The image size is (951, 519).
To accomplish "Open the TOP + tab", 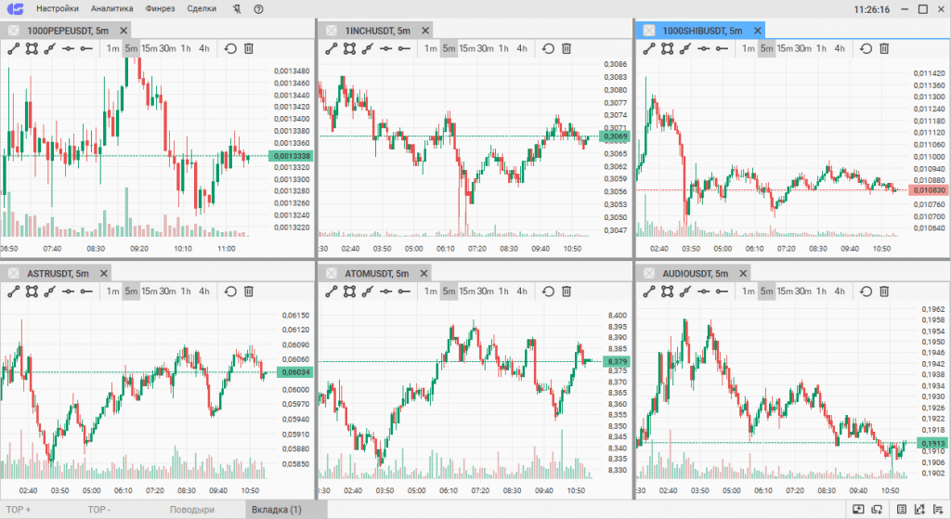I will click(19, 510).
